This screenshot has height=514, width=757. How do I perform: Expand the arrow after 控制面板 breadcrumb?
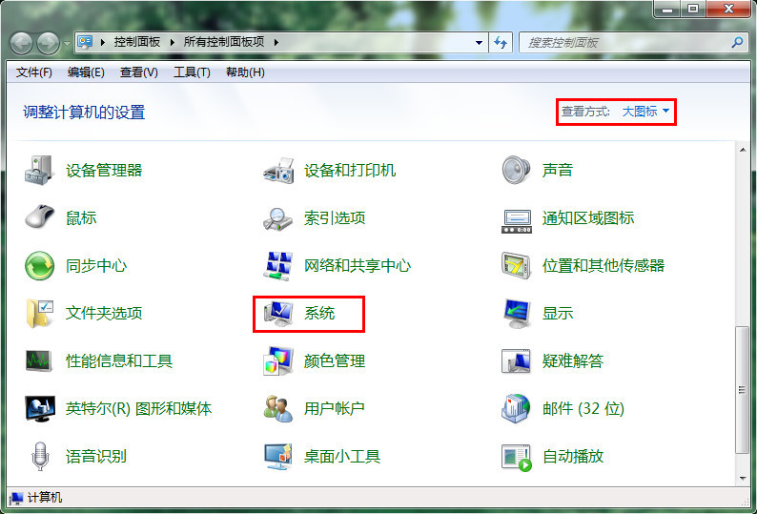pos(173,43)
